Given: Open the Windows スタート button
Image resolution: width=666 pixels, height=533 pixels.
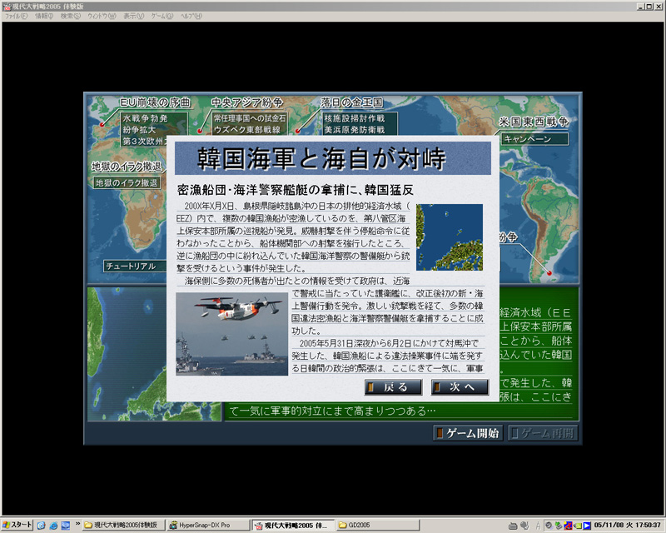Looking at the screenshot, I should (17, 526).
